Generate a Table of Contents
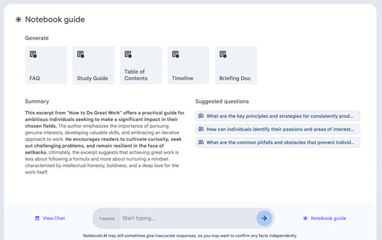Viewport: 382px width, 240px height. coord(141,66)
